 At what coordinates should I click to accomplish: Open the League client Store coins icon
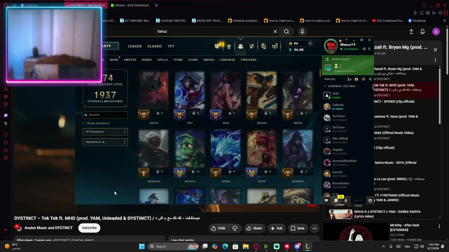point(275,46)
